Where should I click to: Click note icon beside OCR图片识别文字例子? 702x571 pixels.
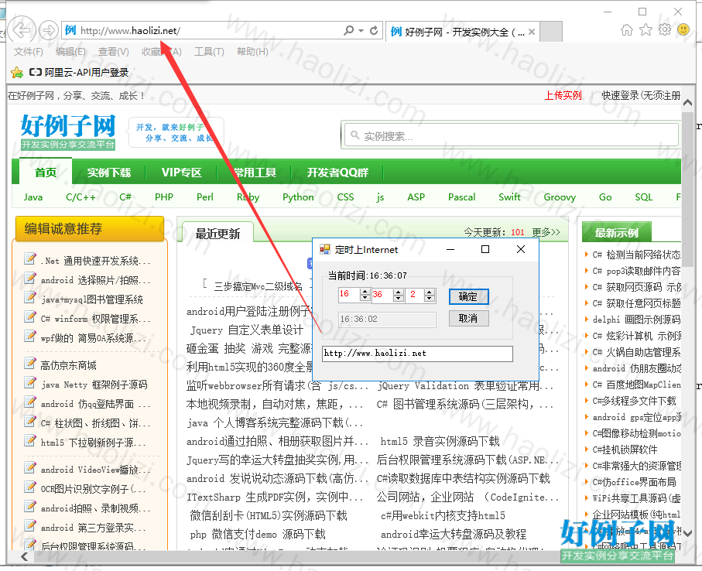tap(29, 487)
